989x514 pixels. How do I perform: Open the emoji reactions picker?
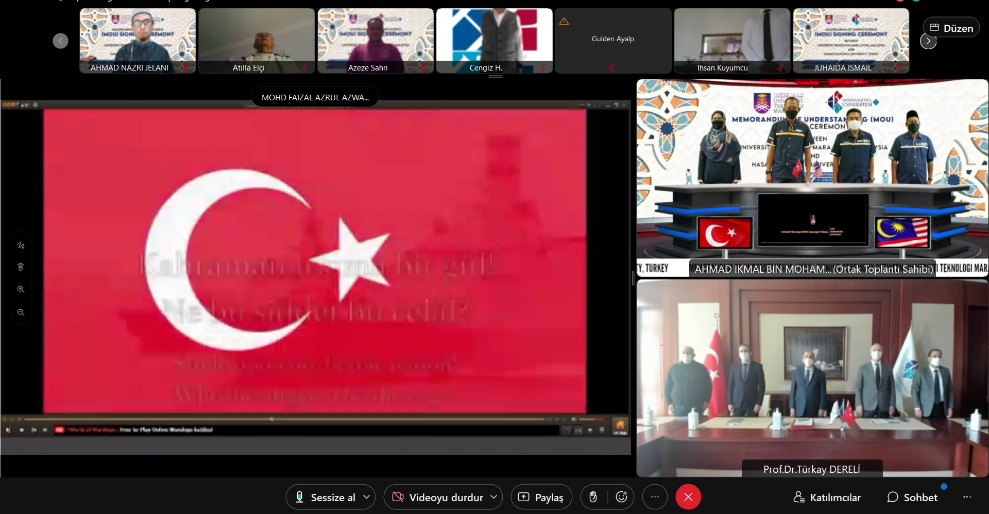tap(621, 497)
